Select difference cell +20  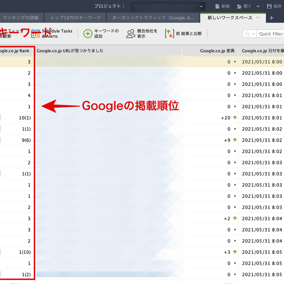tap(225, 118)
